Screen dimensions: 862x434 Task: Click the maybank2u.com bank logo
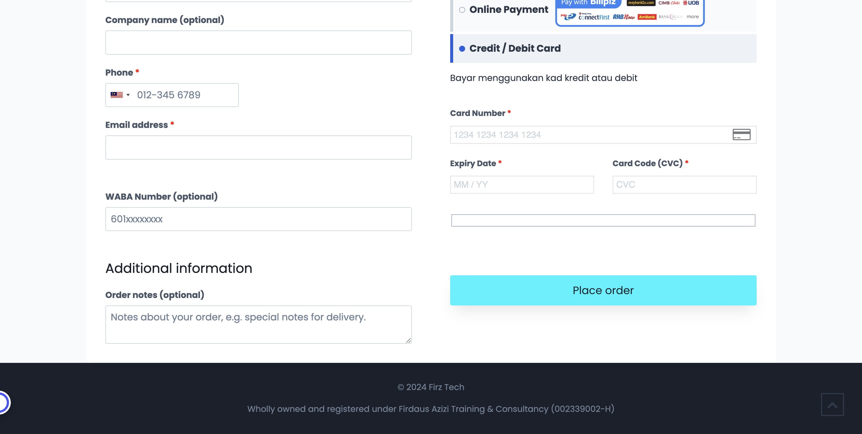click(641, 3)
